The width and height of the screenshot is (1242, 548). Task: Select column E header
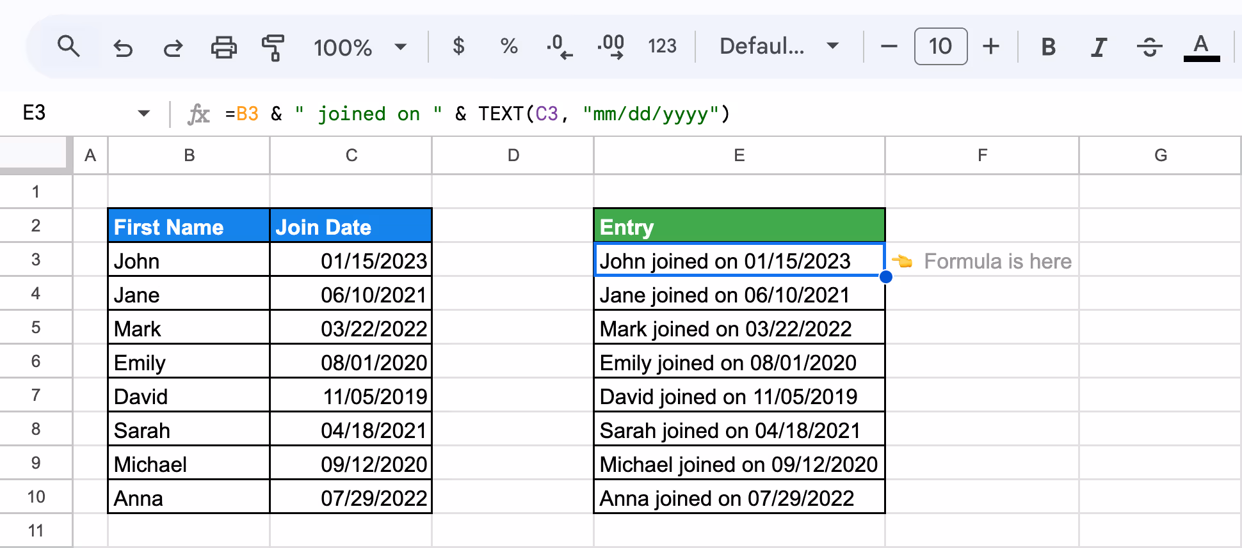739,155
